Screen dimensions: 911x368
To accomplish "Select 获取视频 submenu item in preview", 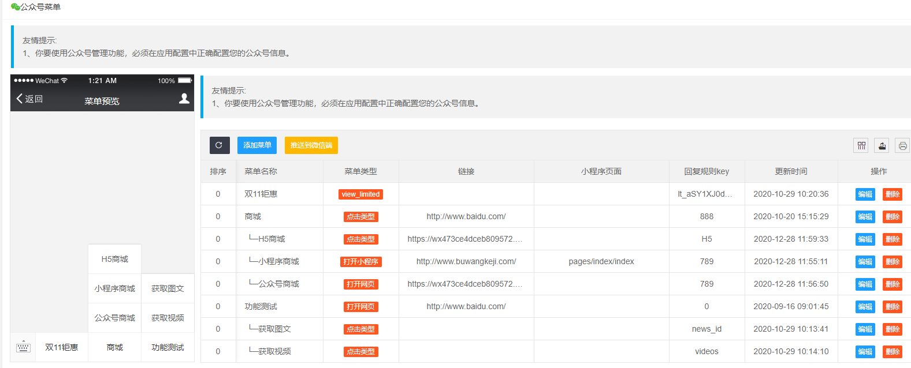I will point(168,318).
